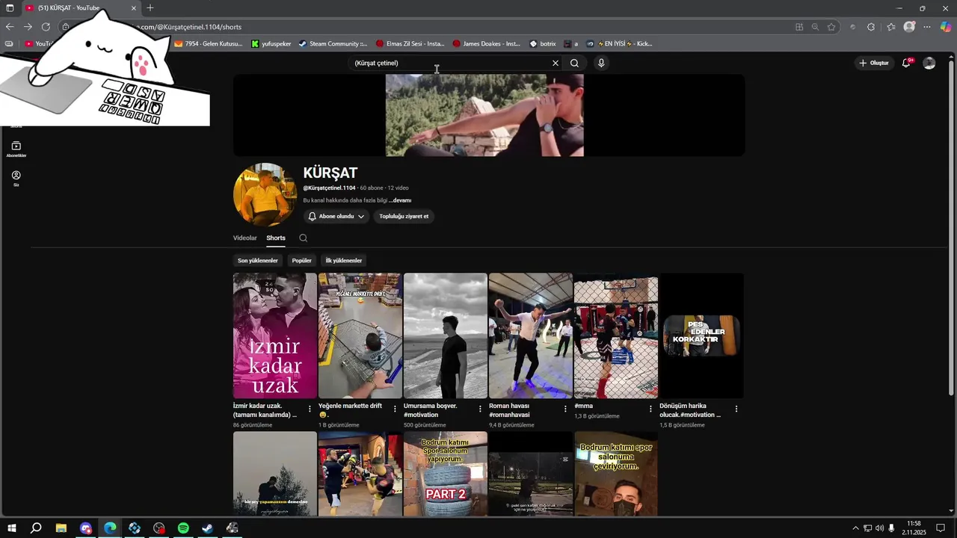Close the KÜRŞAT - YouTube tab
This screenshot has width=957, height=538.
point(134,7)
